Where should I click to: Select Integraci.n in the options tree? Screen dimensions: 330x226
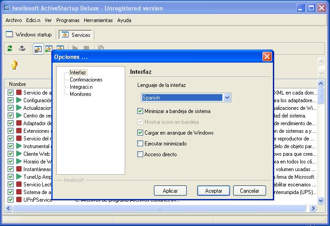[81, 87]
